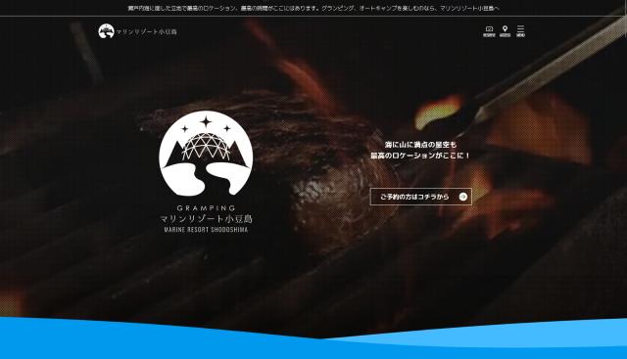
Task: Click the マリンリゾート小豆島 header site name
Action: [x=146, y=31]
